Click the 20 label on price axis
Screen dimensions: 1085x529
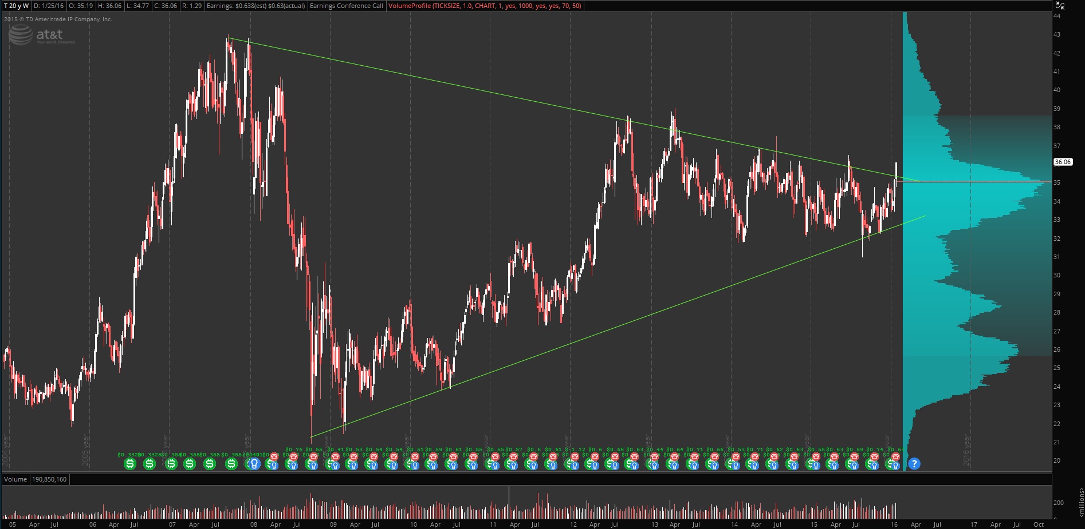1057,460
